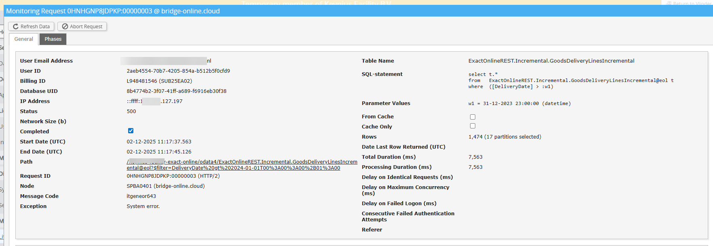Screen dimensions: 713x246
Task: Click the Refresh Data circular arrow icon
Action: (x=16, y=27)
